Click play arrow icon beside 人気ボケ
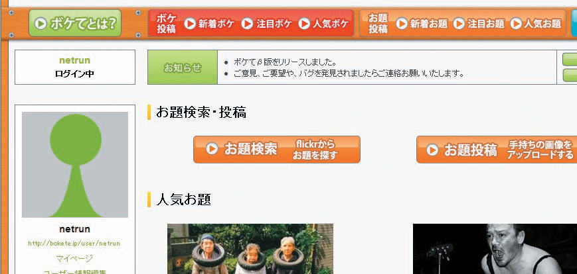 tap(304, 24)
